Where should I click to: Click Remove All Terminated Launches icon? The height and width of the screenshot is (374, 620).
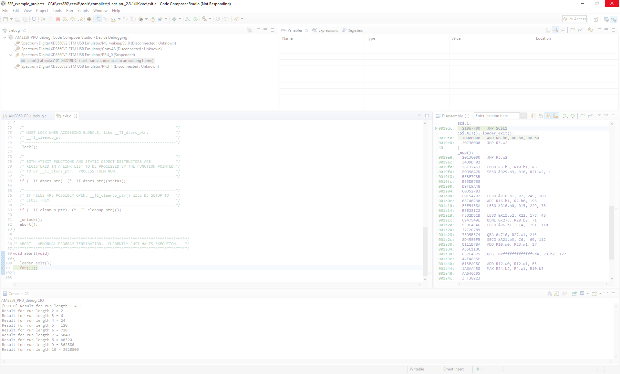(x=250, y=30)
